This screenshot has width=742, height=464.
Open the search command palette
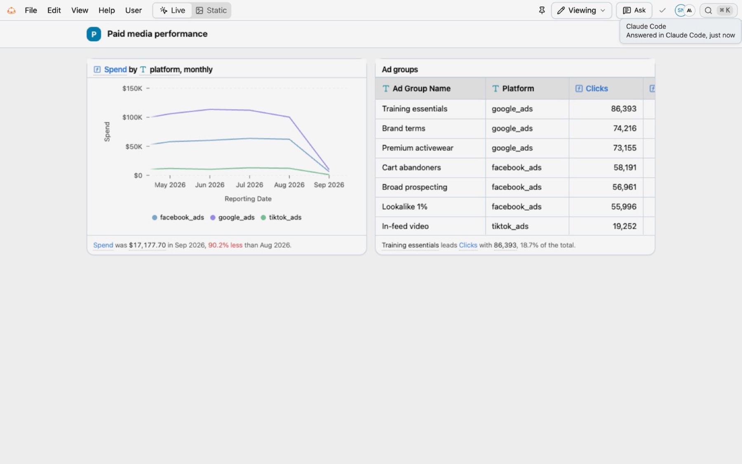[718, 10]
